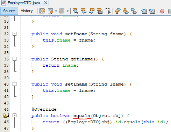Viewport: 171px width, 132px height.
Task: Open Forward navigation dropdown arrow
Action: pyautogui.click(x=67, y=11)
